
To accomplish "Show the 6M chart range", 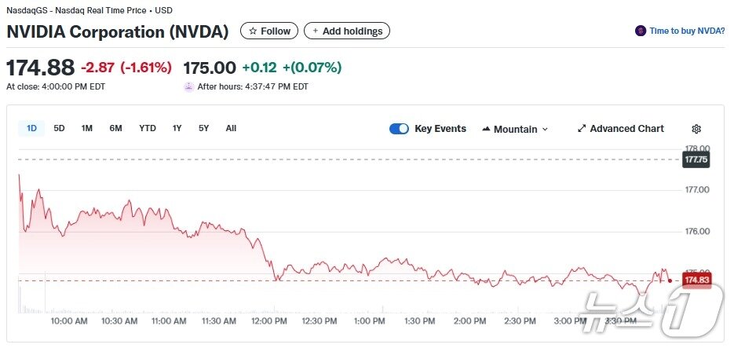I will (115, 128).
